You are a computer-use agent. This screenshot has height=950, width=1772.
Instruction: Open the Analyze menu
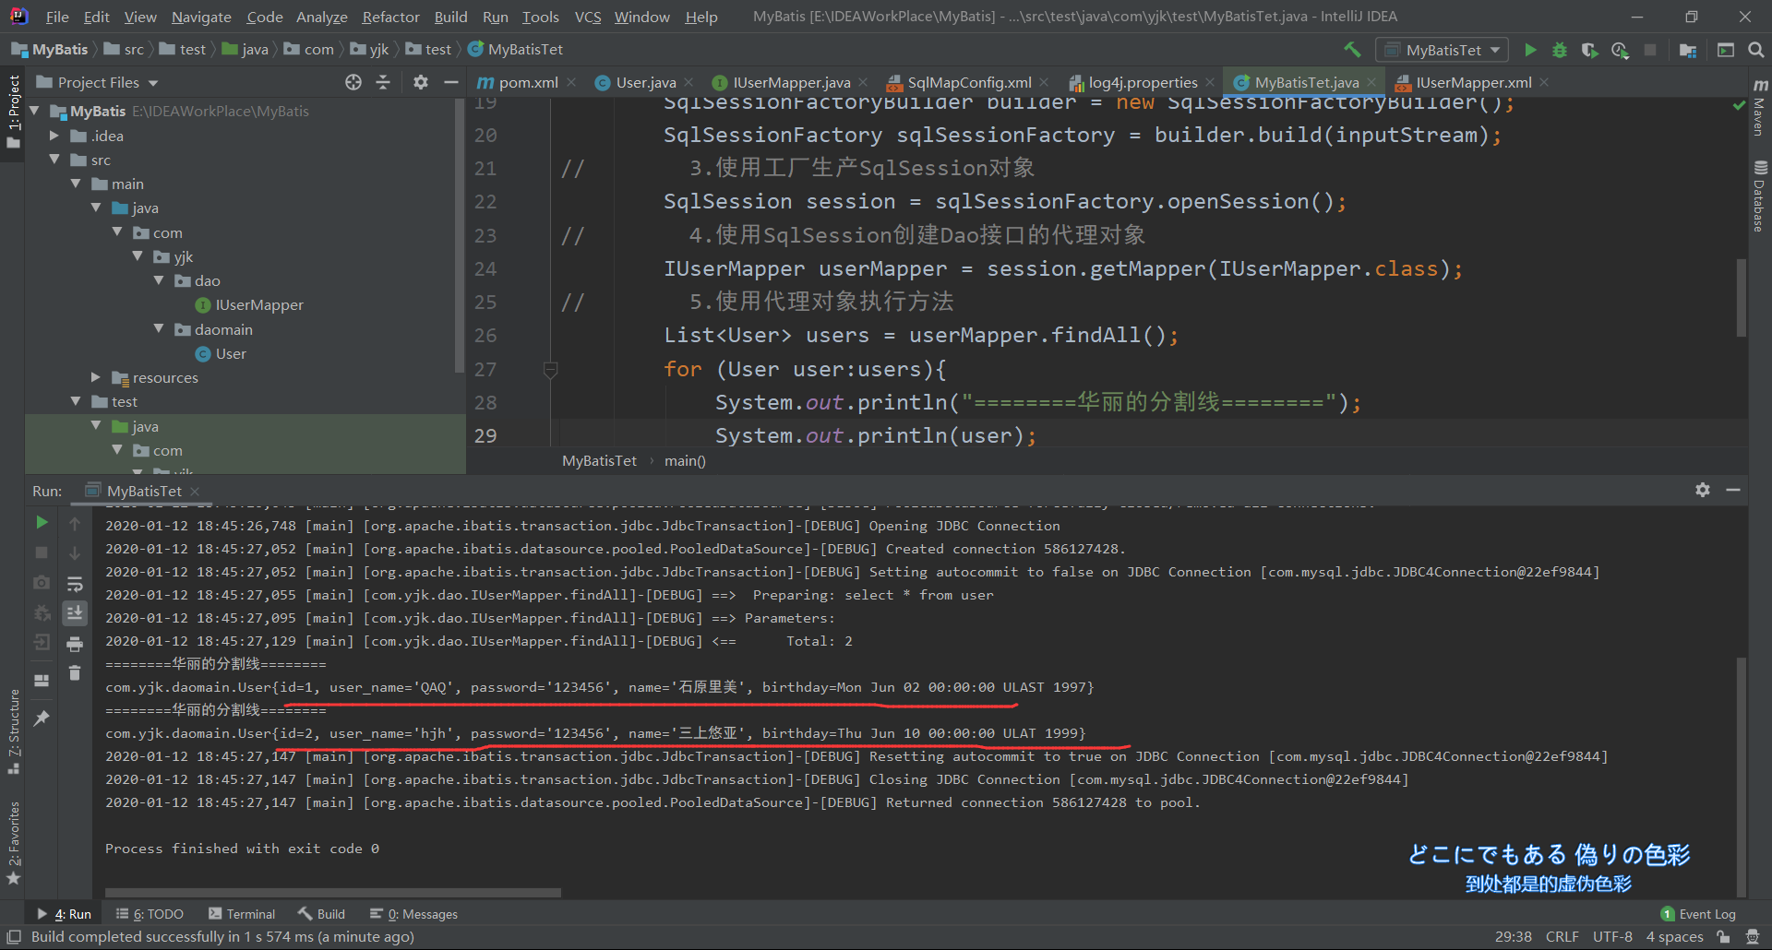[321, 17]
